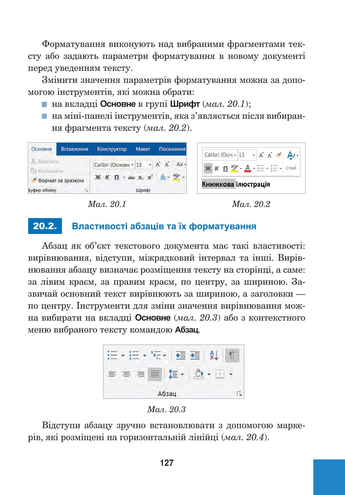The width and height of the screenshot is (345, 495).
Task: Apply subscript x₂ formatting
Action: click(140, 178)
